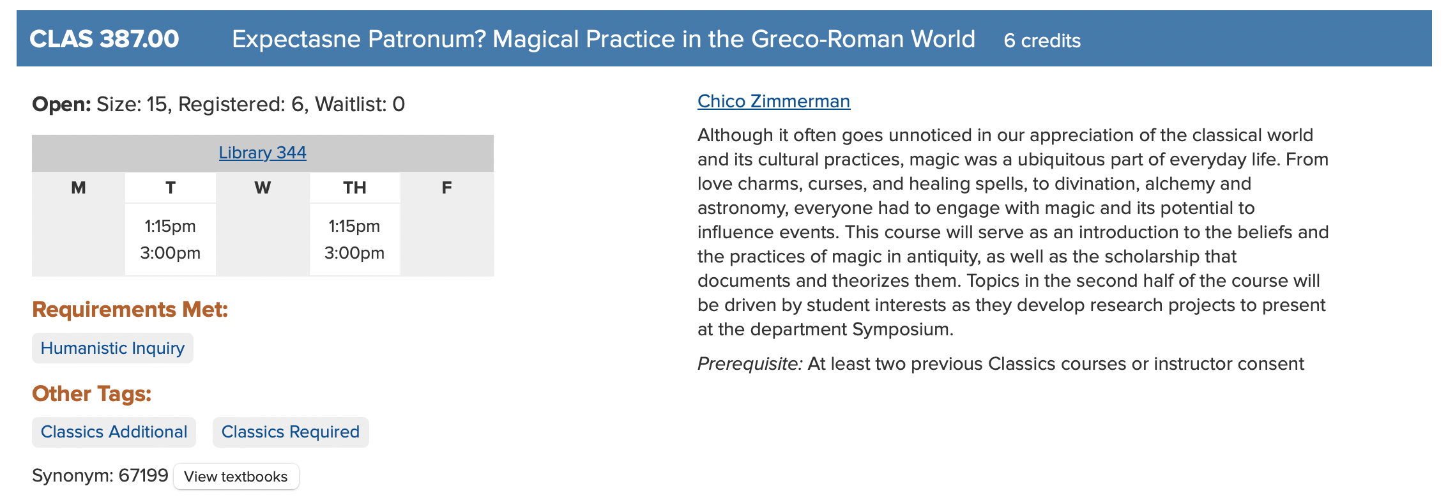Click the CLAS 387.00 course code
1455x502 pixels.
point(104,39)
